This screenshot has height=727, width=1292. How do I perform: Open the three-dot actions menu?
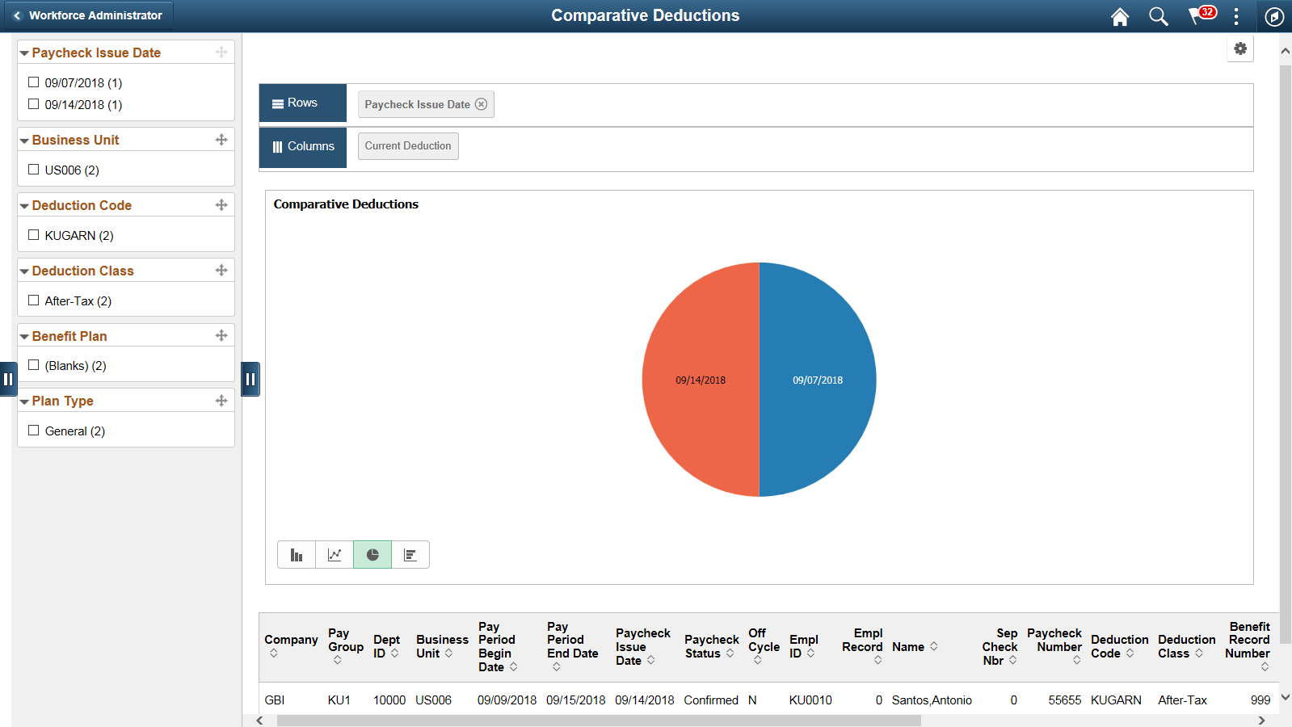click(x=1235, y=16)
